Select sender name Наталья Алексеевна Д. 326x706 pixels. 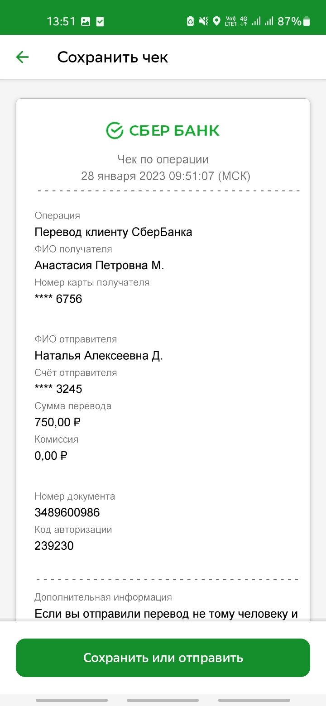[x=99, y=356]
